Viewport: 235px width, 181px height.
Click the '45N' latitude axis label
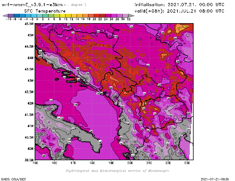30,35
